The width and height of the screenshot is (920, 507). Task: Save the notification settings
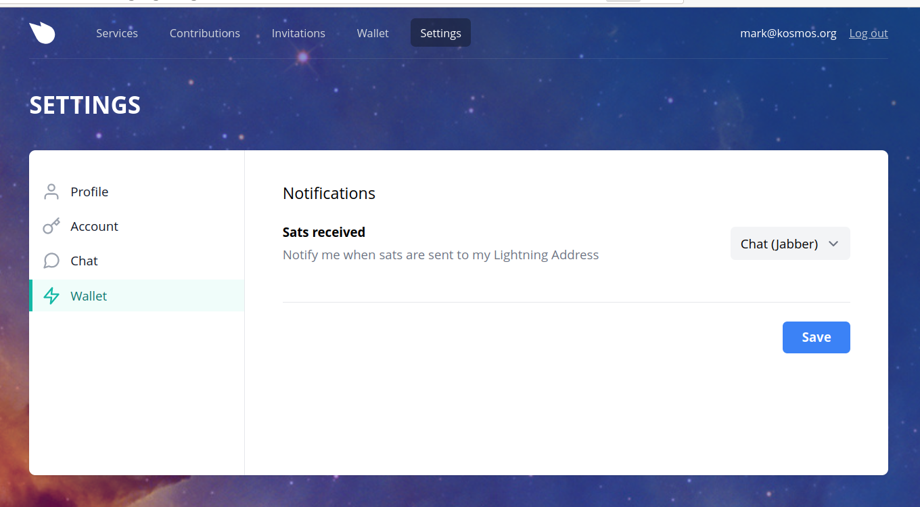[816, 337]
